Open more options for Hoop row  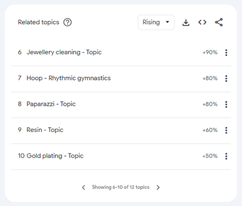tap(226, 78)
